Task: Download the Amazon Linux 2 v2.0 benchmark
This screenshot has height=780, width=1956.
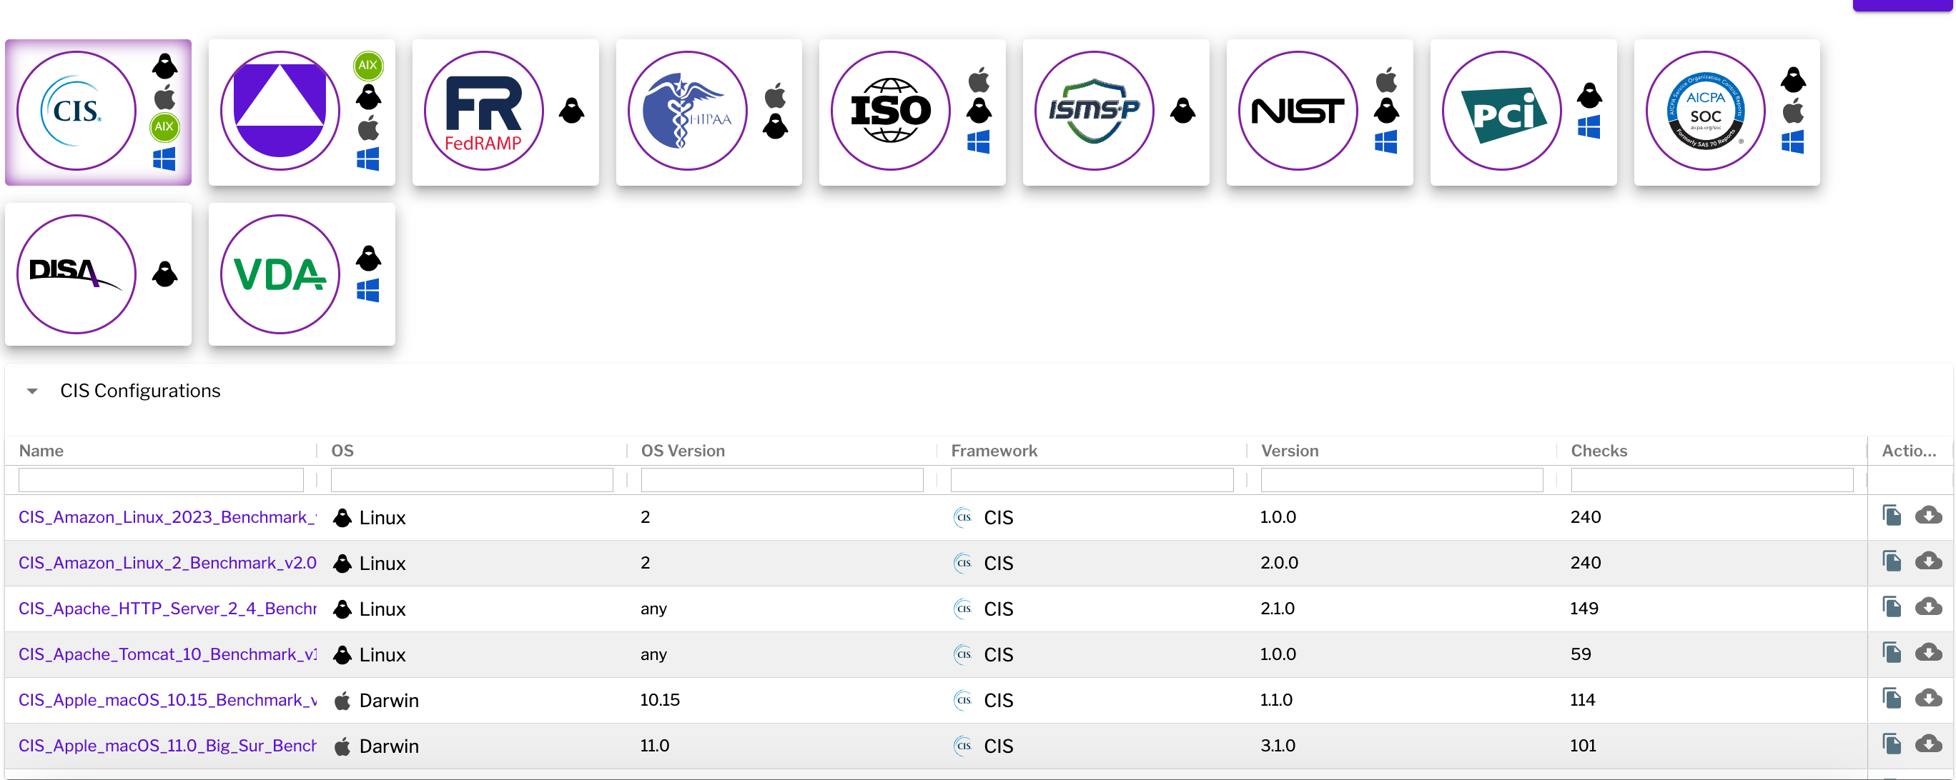Action: pyautogui.click(x=1928, y=561)
